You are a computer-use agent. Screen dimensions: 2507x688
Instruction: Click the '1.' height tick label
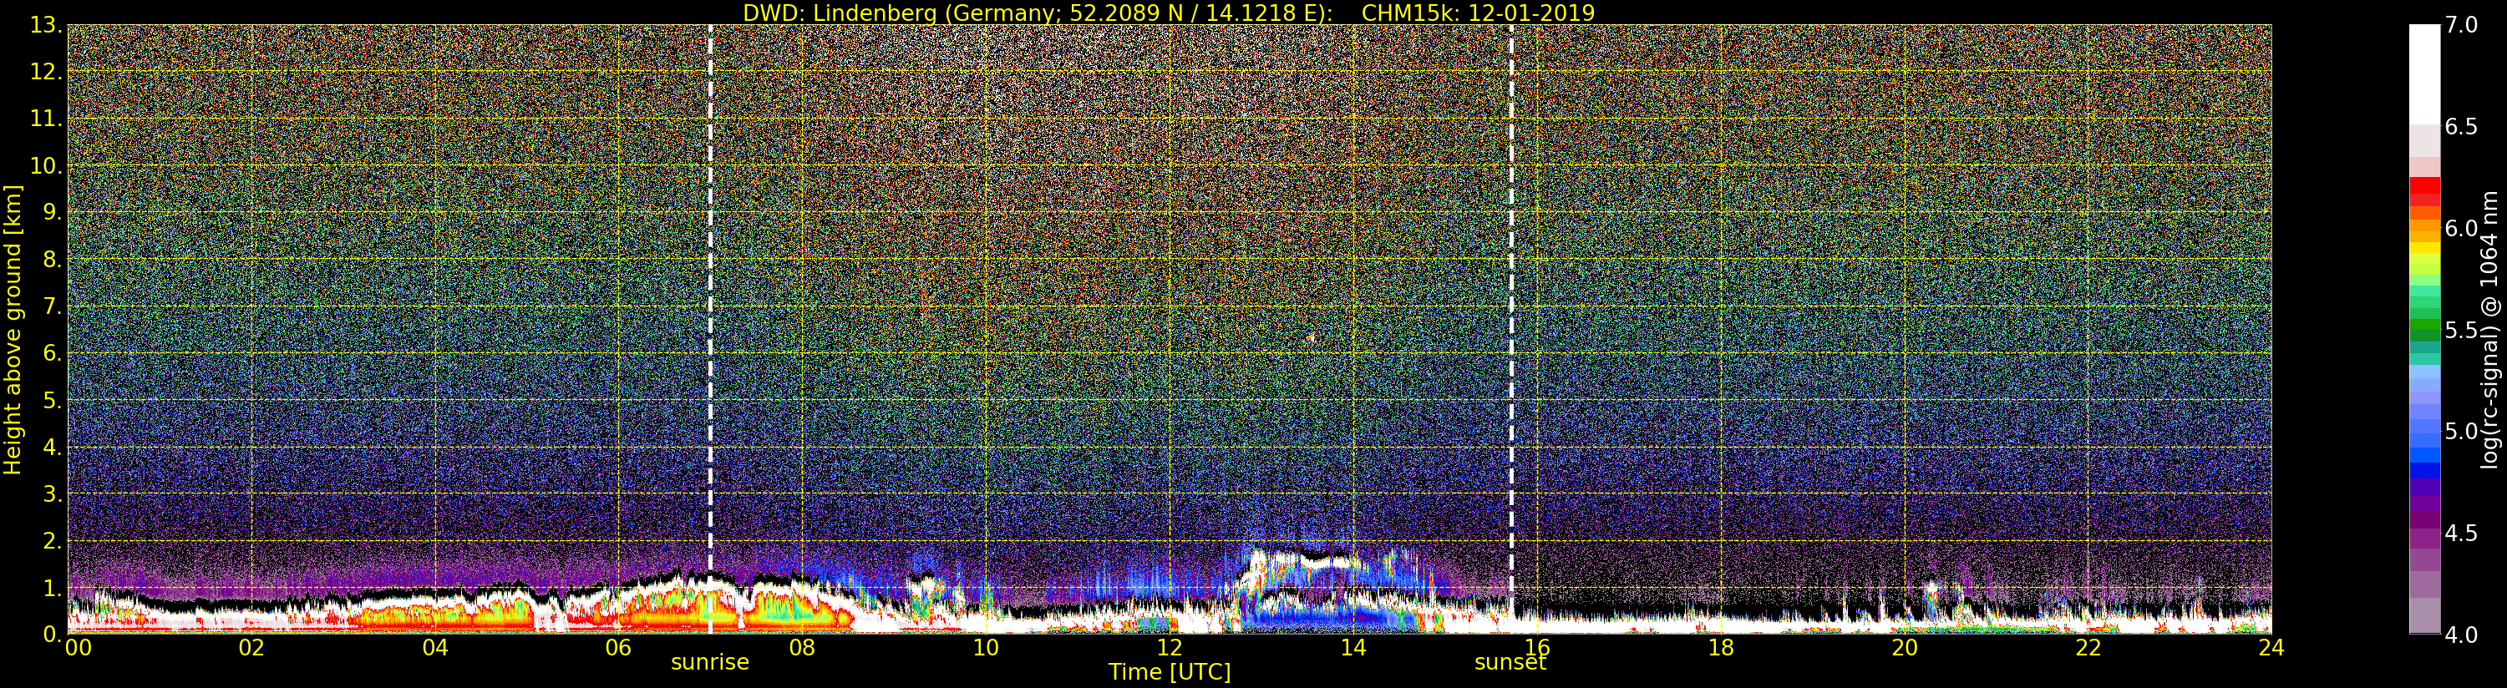[53, 587]
